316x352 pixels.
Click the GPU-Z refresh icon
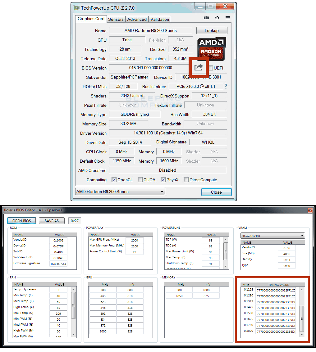[x=217, y=18]
